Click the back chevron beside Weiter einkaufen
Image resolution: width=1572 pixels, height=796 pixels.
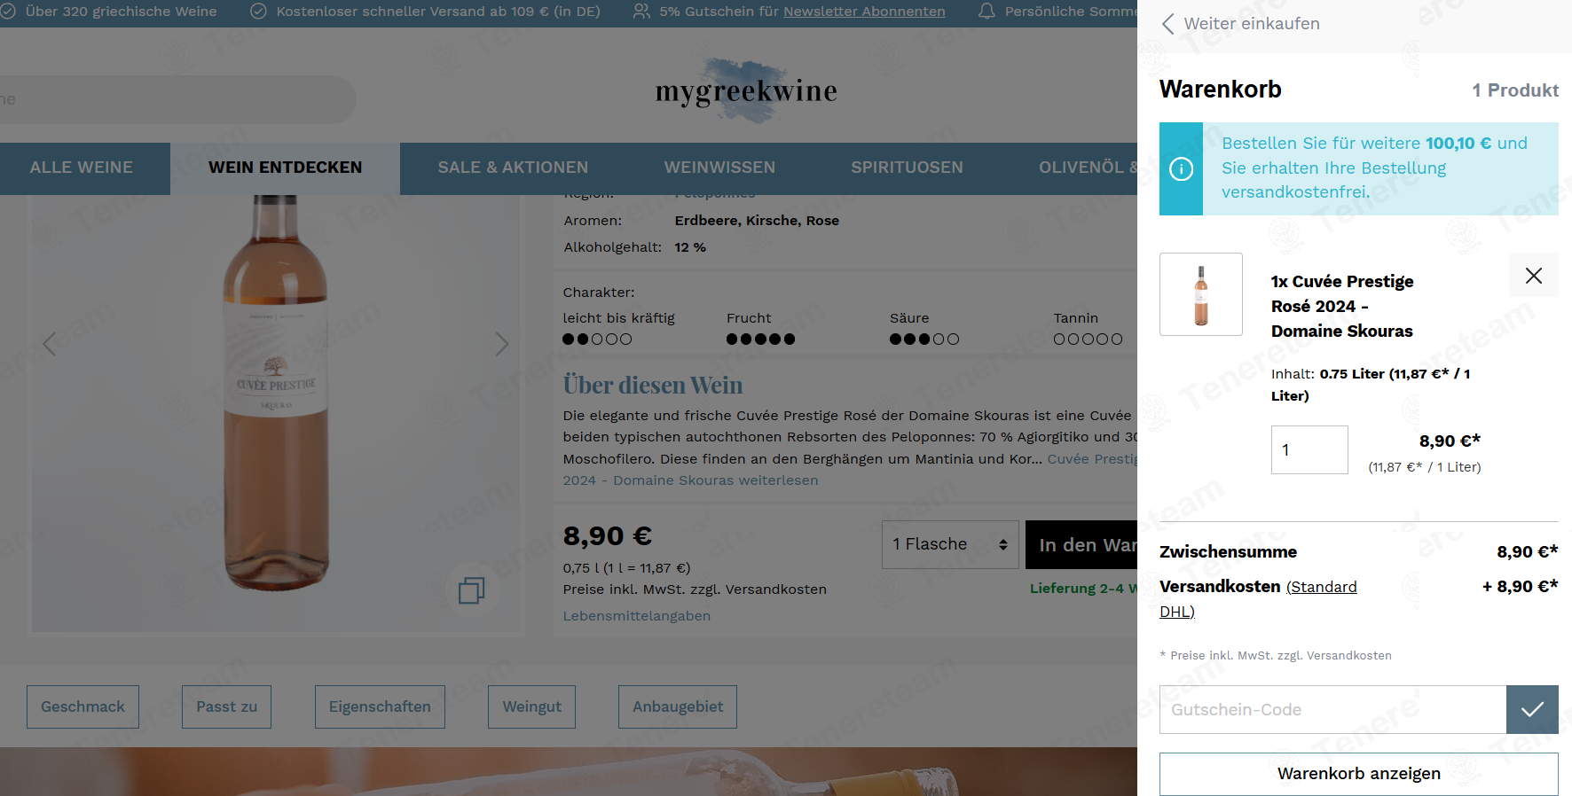pyautogui.click(x=1167, y=24)
